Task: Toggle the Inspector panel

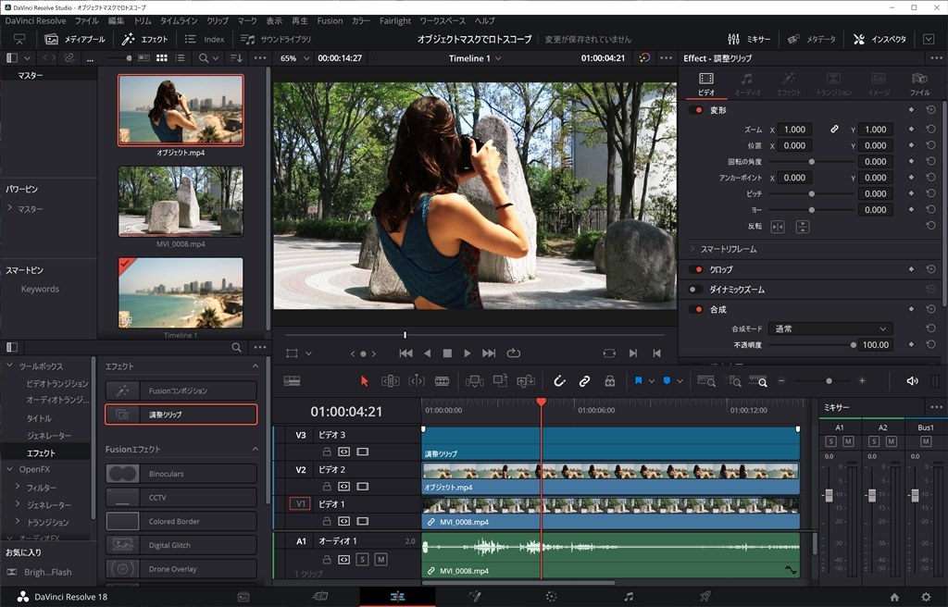Action: (x=879, y=39)
